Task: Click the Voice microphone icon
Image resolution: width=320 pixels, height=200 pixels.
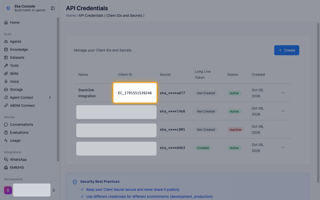Action: [6, 81]
